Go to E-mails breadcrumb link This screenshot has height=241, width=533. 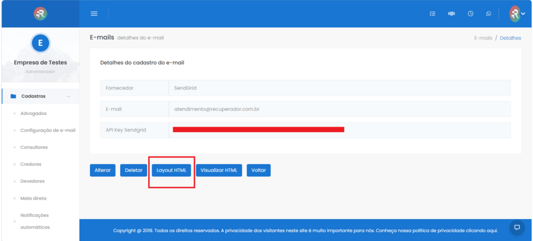pos(483,38)
